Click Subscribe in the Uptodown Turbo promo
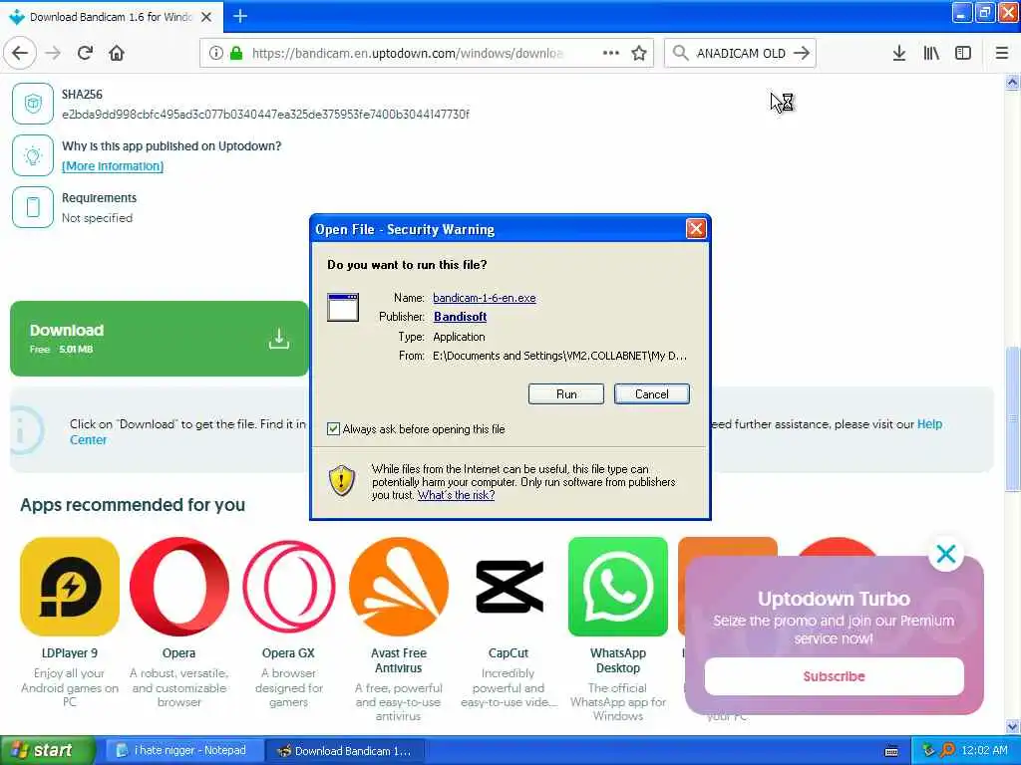The image size is (1021, 765). [x=835, y=676]
